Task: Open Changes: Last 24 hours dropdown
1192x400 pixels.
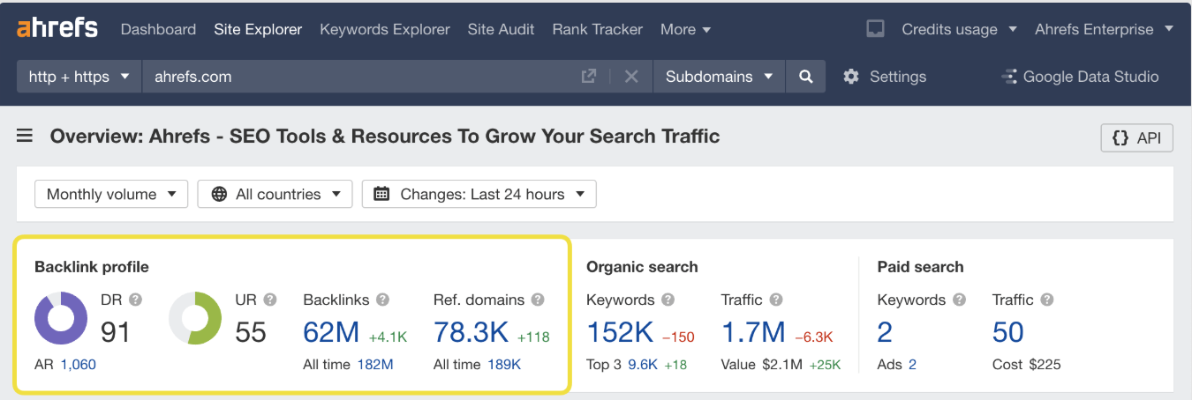Action: coord(479,194)
